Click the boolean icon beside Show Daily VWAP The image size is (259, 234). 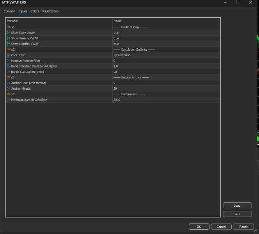click(x=8, y=32)
